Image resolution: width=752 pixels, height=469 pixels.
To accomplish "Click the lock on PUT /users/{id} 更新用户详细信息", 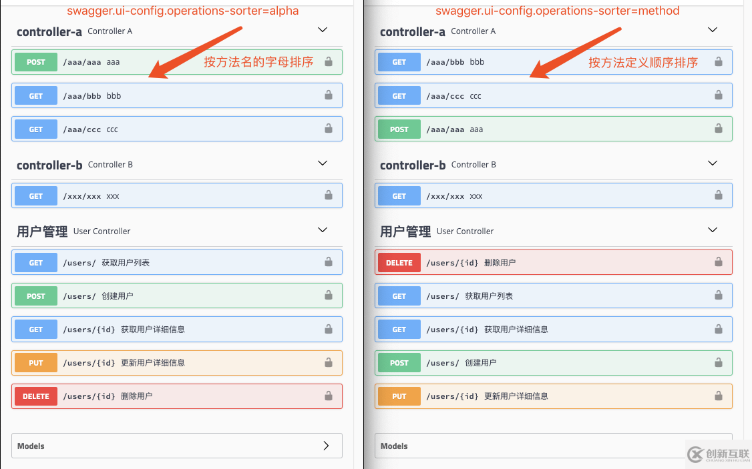I will pyautogui.click(x=328, y=362).
